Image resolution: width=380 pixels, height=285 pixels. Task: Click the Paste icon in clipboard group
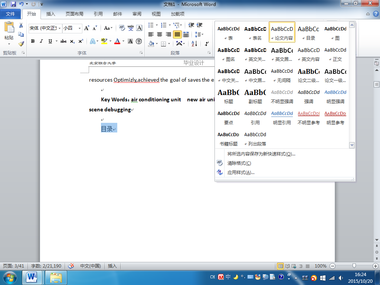click(9, 27)
